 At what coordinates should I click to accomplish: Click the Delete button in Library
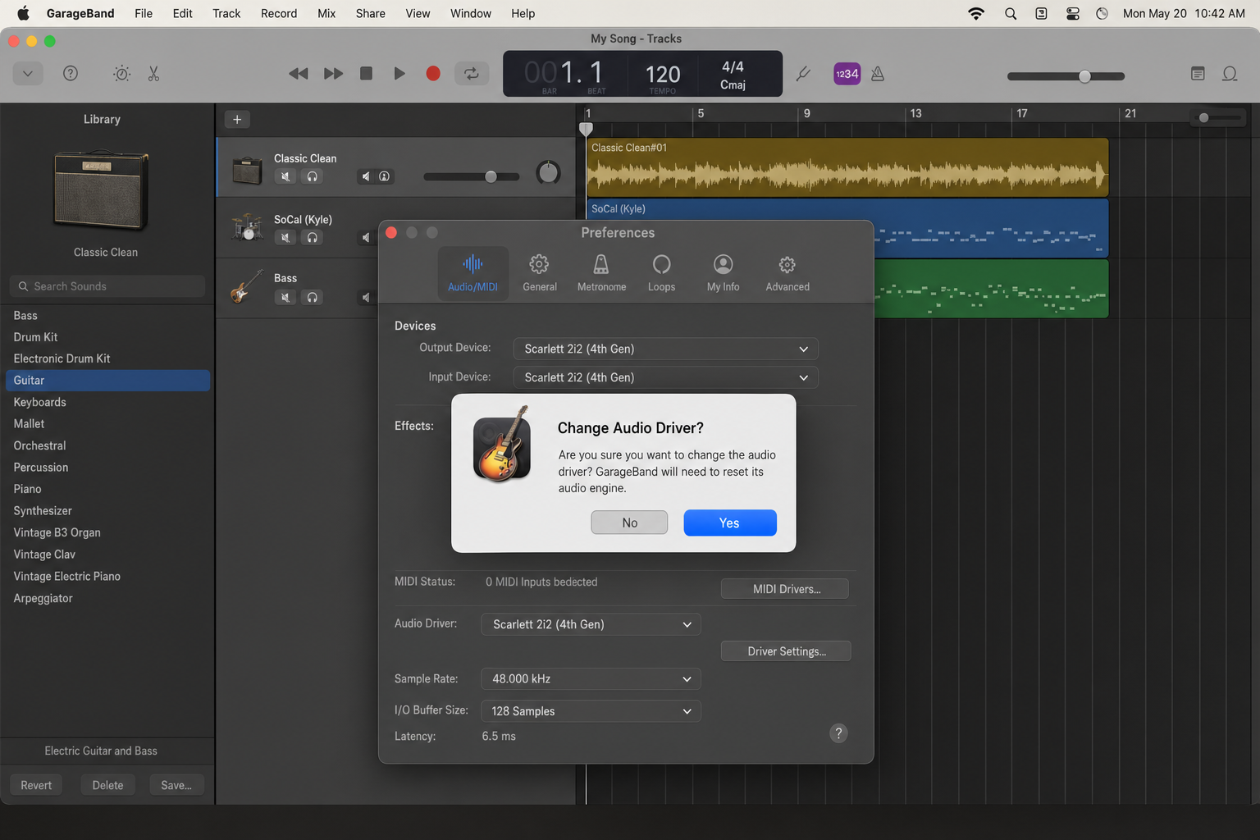(x=107, y=785)
